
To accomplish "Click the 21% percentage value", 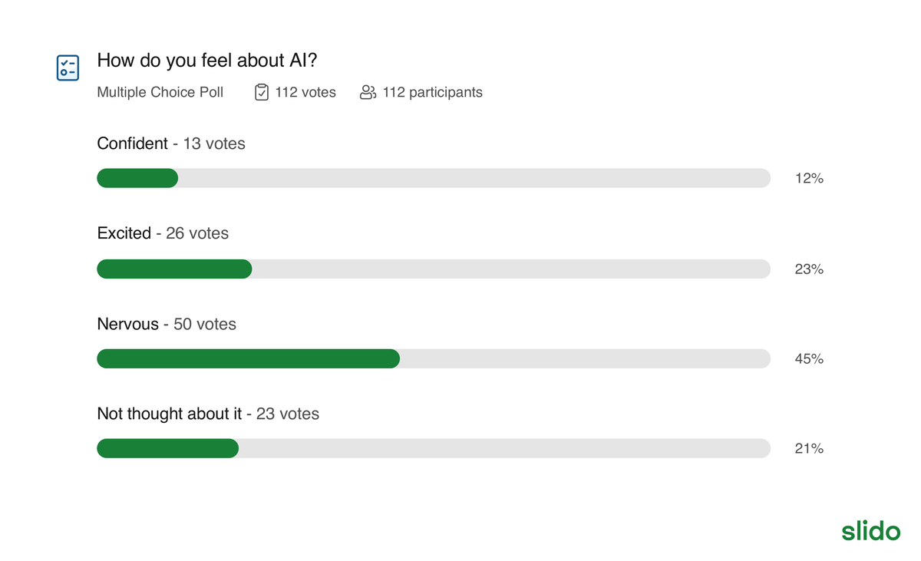I will click(809, 449).
